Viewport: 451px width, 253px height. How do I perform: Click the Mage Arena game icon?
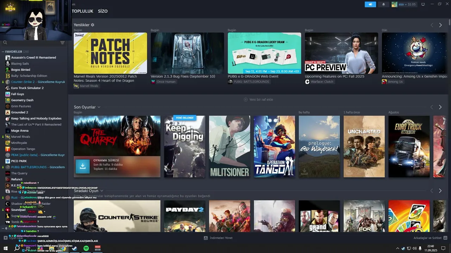tap(8, 131)
